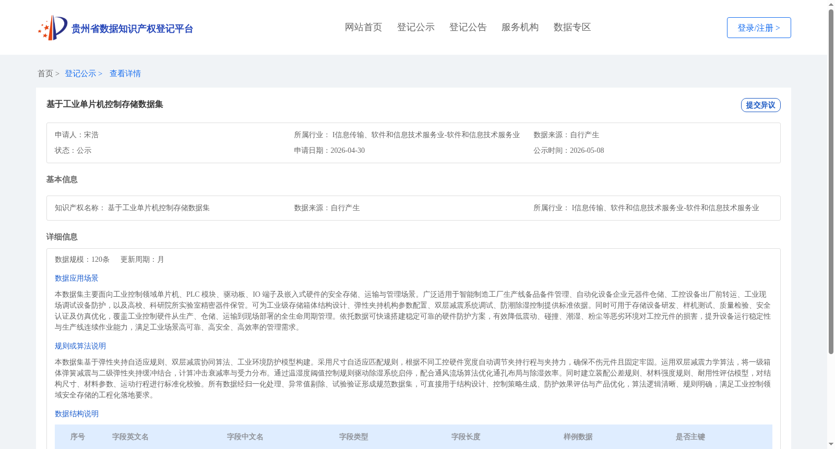Click the 字段英文名 column header
835x449 pixels.
coord(130,437)
